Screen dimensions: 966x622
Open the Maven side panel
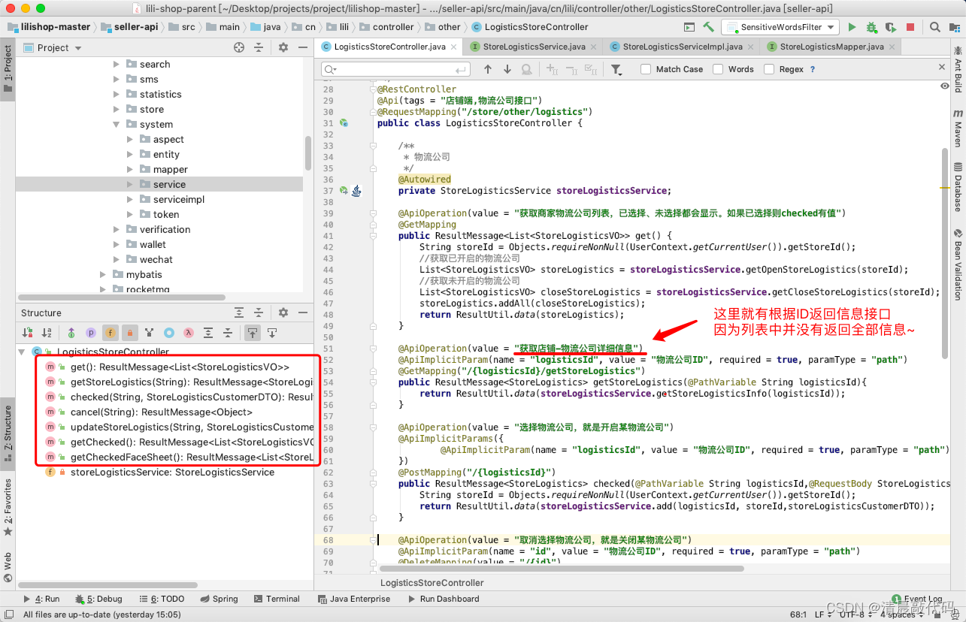(x=958, y=128)
